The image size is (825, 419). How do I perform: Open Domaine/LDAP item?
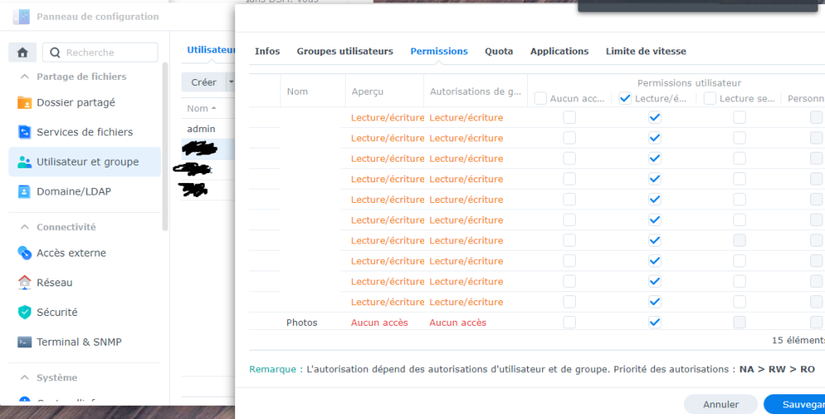click(x=84, y=191)
